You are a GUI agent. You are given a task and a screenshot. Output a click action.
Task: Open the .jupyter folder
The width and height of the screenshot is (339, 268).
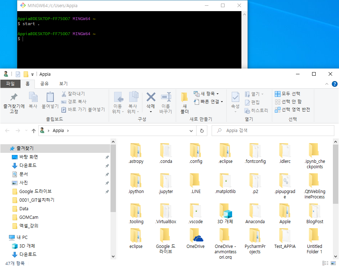pyautogui.click(x=166, y=184)
